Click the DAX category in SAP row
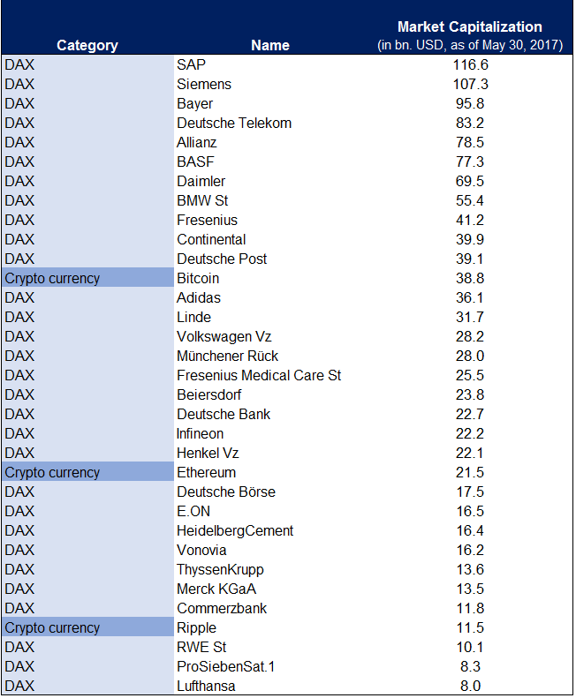576x698 pixels. tap(19, 65)
